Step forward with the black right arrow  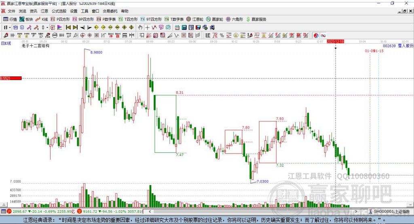coord(89,27)
